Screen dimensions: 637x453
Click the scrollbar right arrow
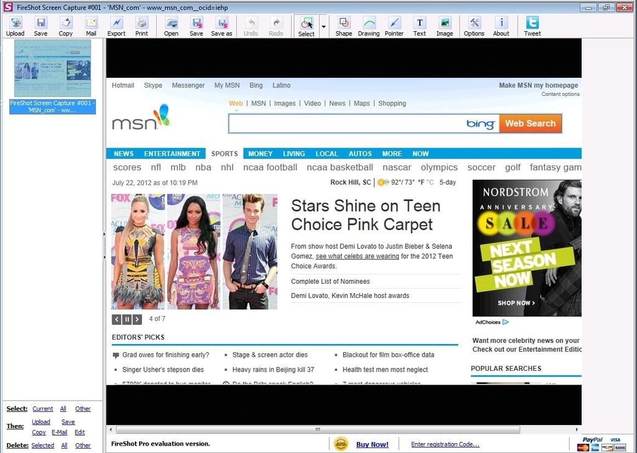pyautogui.click(x=577, y=429)
